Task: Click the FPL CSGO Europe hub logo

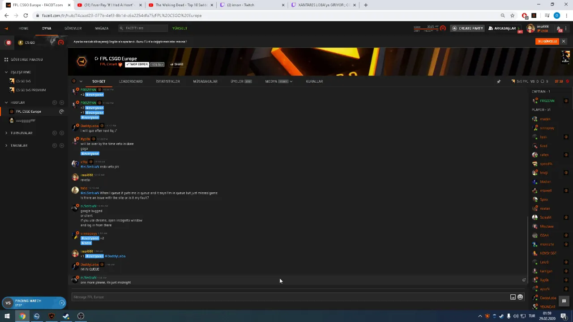Action: [x=81, y=62]
